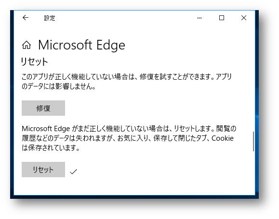Click scrollbar track below the thumb

click(253, 173)
